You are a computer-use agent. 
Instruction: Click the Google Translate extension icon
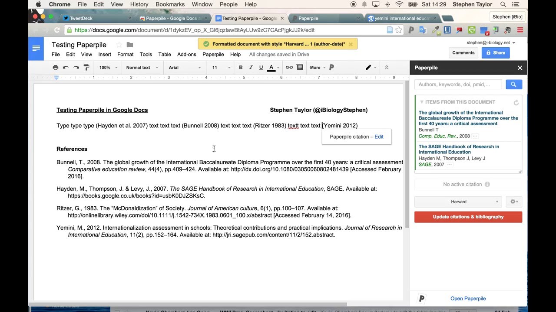pyautogui.click(x=424, y=30)
